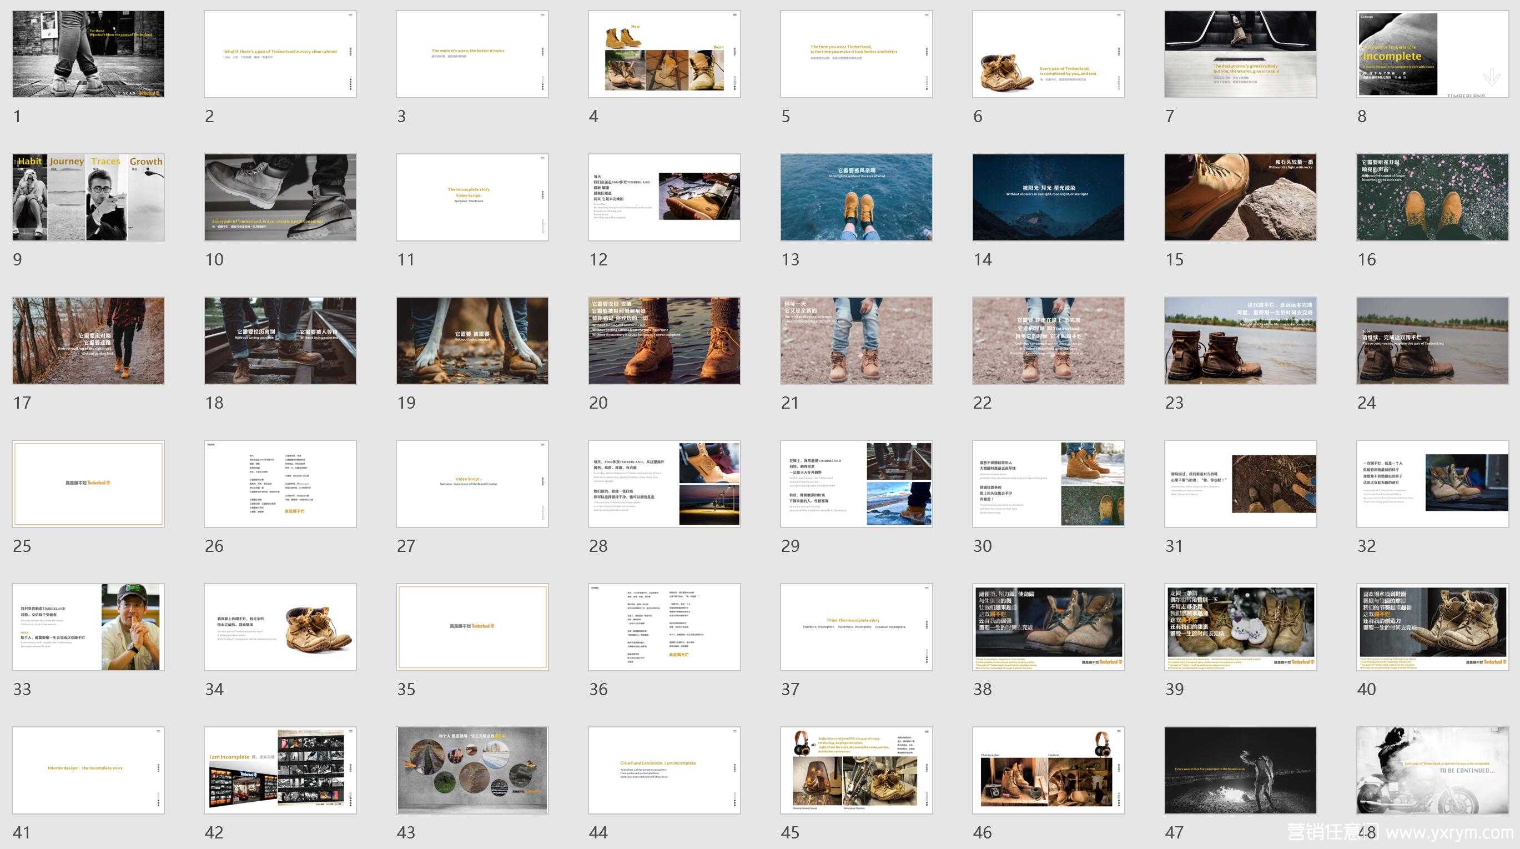Select slide 8 'Incomplete' concept thumbnail
Image resolution: width=1520 pixels, height=849 pixels.
[1433, 54]
